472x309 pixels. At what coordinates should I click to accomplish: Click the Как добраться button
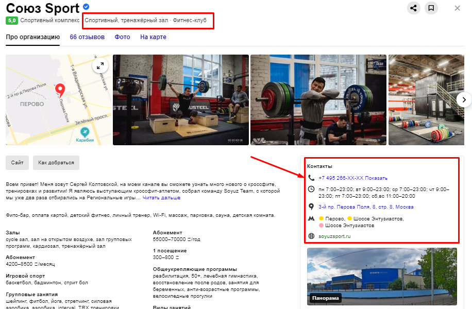point(56,163)
